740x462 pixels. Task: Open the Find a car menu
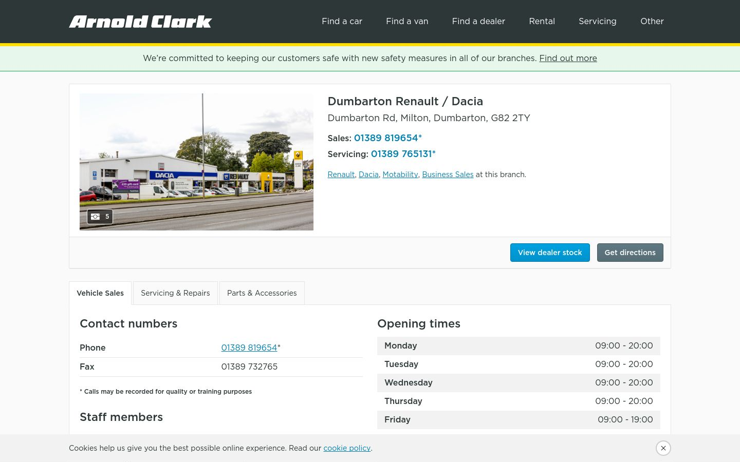tap(342, 21)
